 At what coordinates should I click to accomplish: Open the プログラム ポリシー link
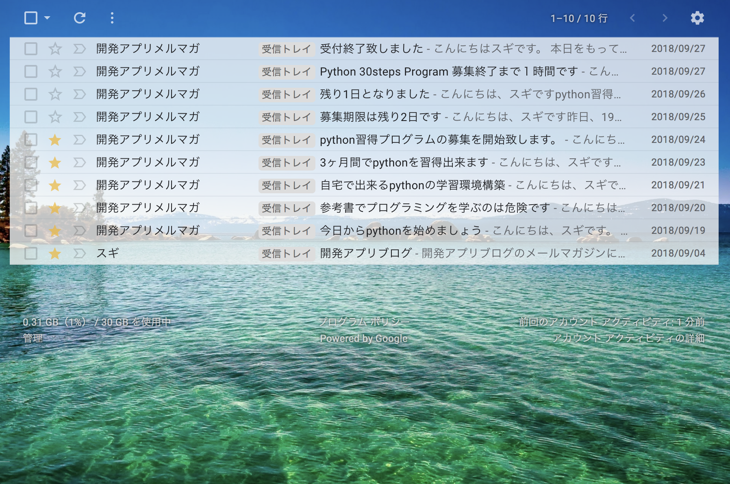click(364, 322)
